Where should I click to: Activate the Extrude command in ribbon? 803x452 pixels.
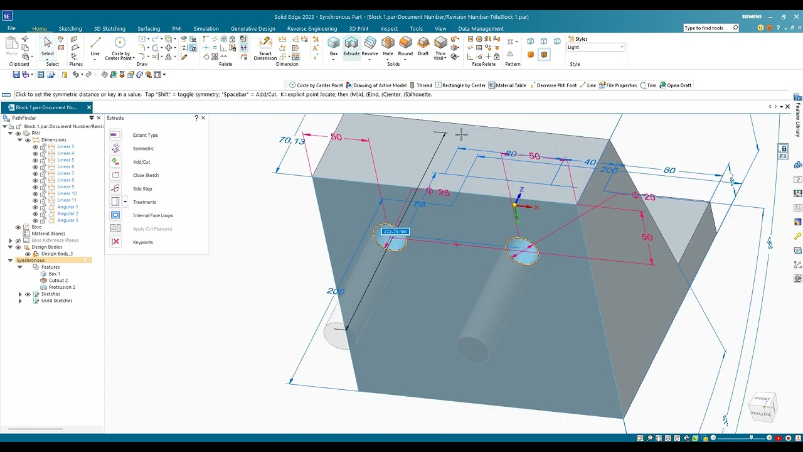(351, 46)
